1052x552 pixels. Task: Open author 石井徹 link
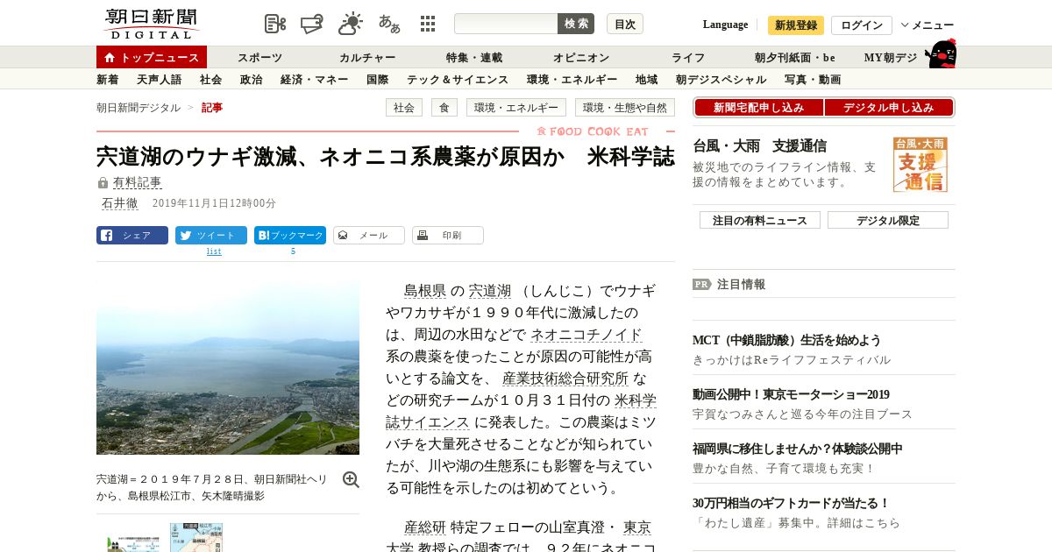click(x=120, y=203)
